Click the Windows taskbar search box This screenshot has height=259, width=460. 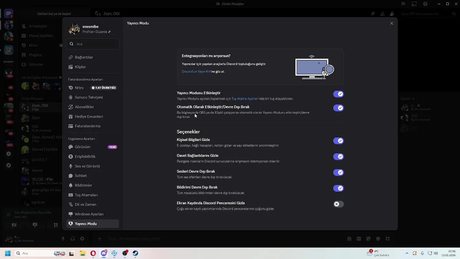pos(40,253)
